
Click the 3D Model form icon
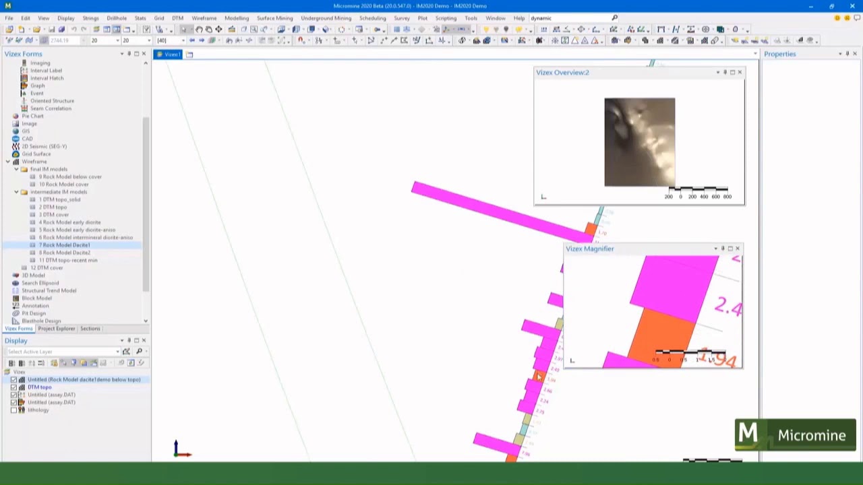click(16, 276)
